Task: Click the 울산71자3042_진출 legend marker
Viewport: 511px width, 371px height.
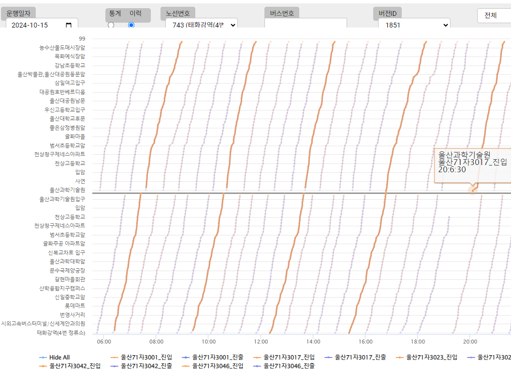Action: 115,366
